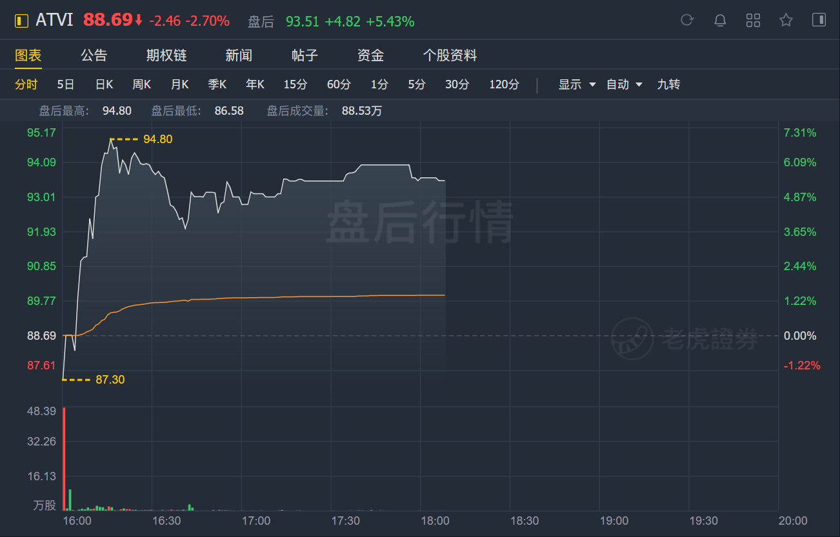This screenshot has width=840, height=537.
Task: Go to the 新闻 tab
Action: [x=239, y=55]
